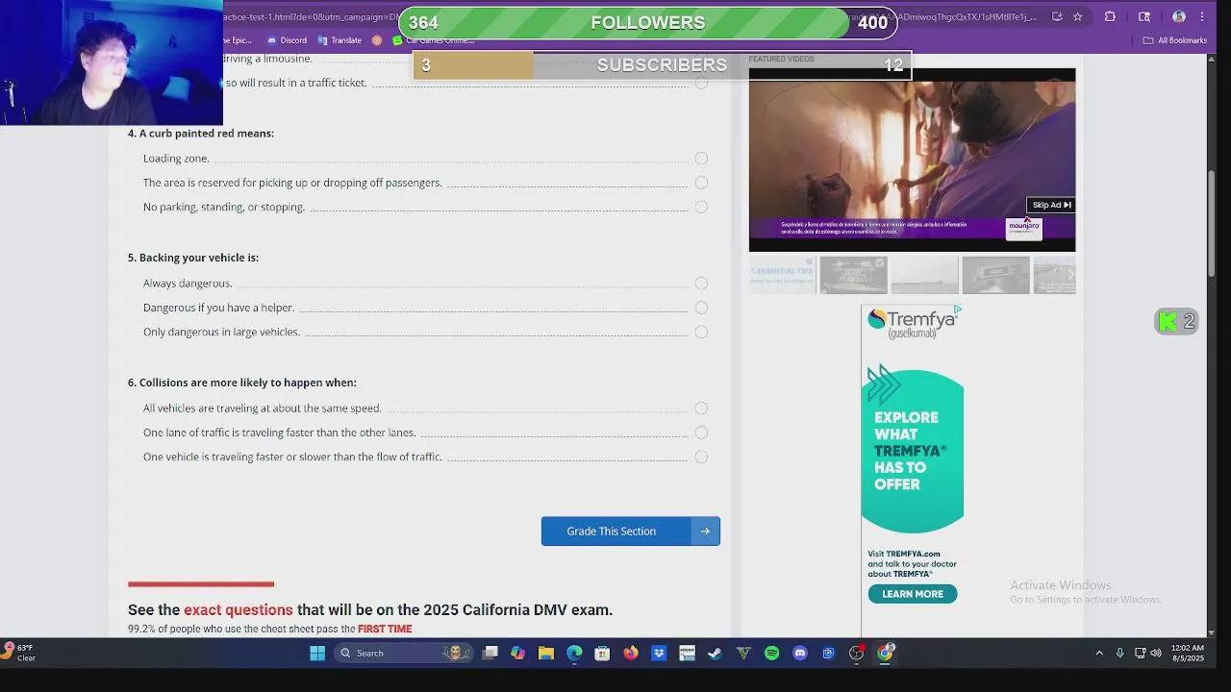Screen dimensions: 1231x692
Task: Open the Car Games Online bookmark
Action: click(434, 40)
